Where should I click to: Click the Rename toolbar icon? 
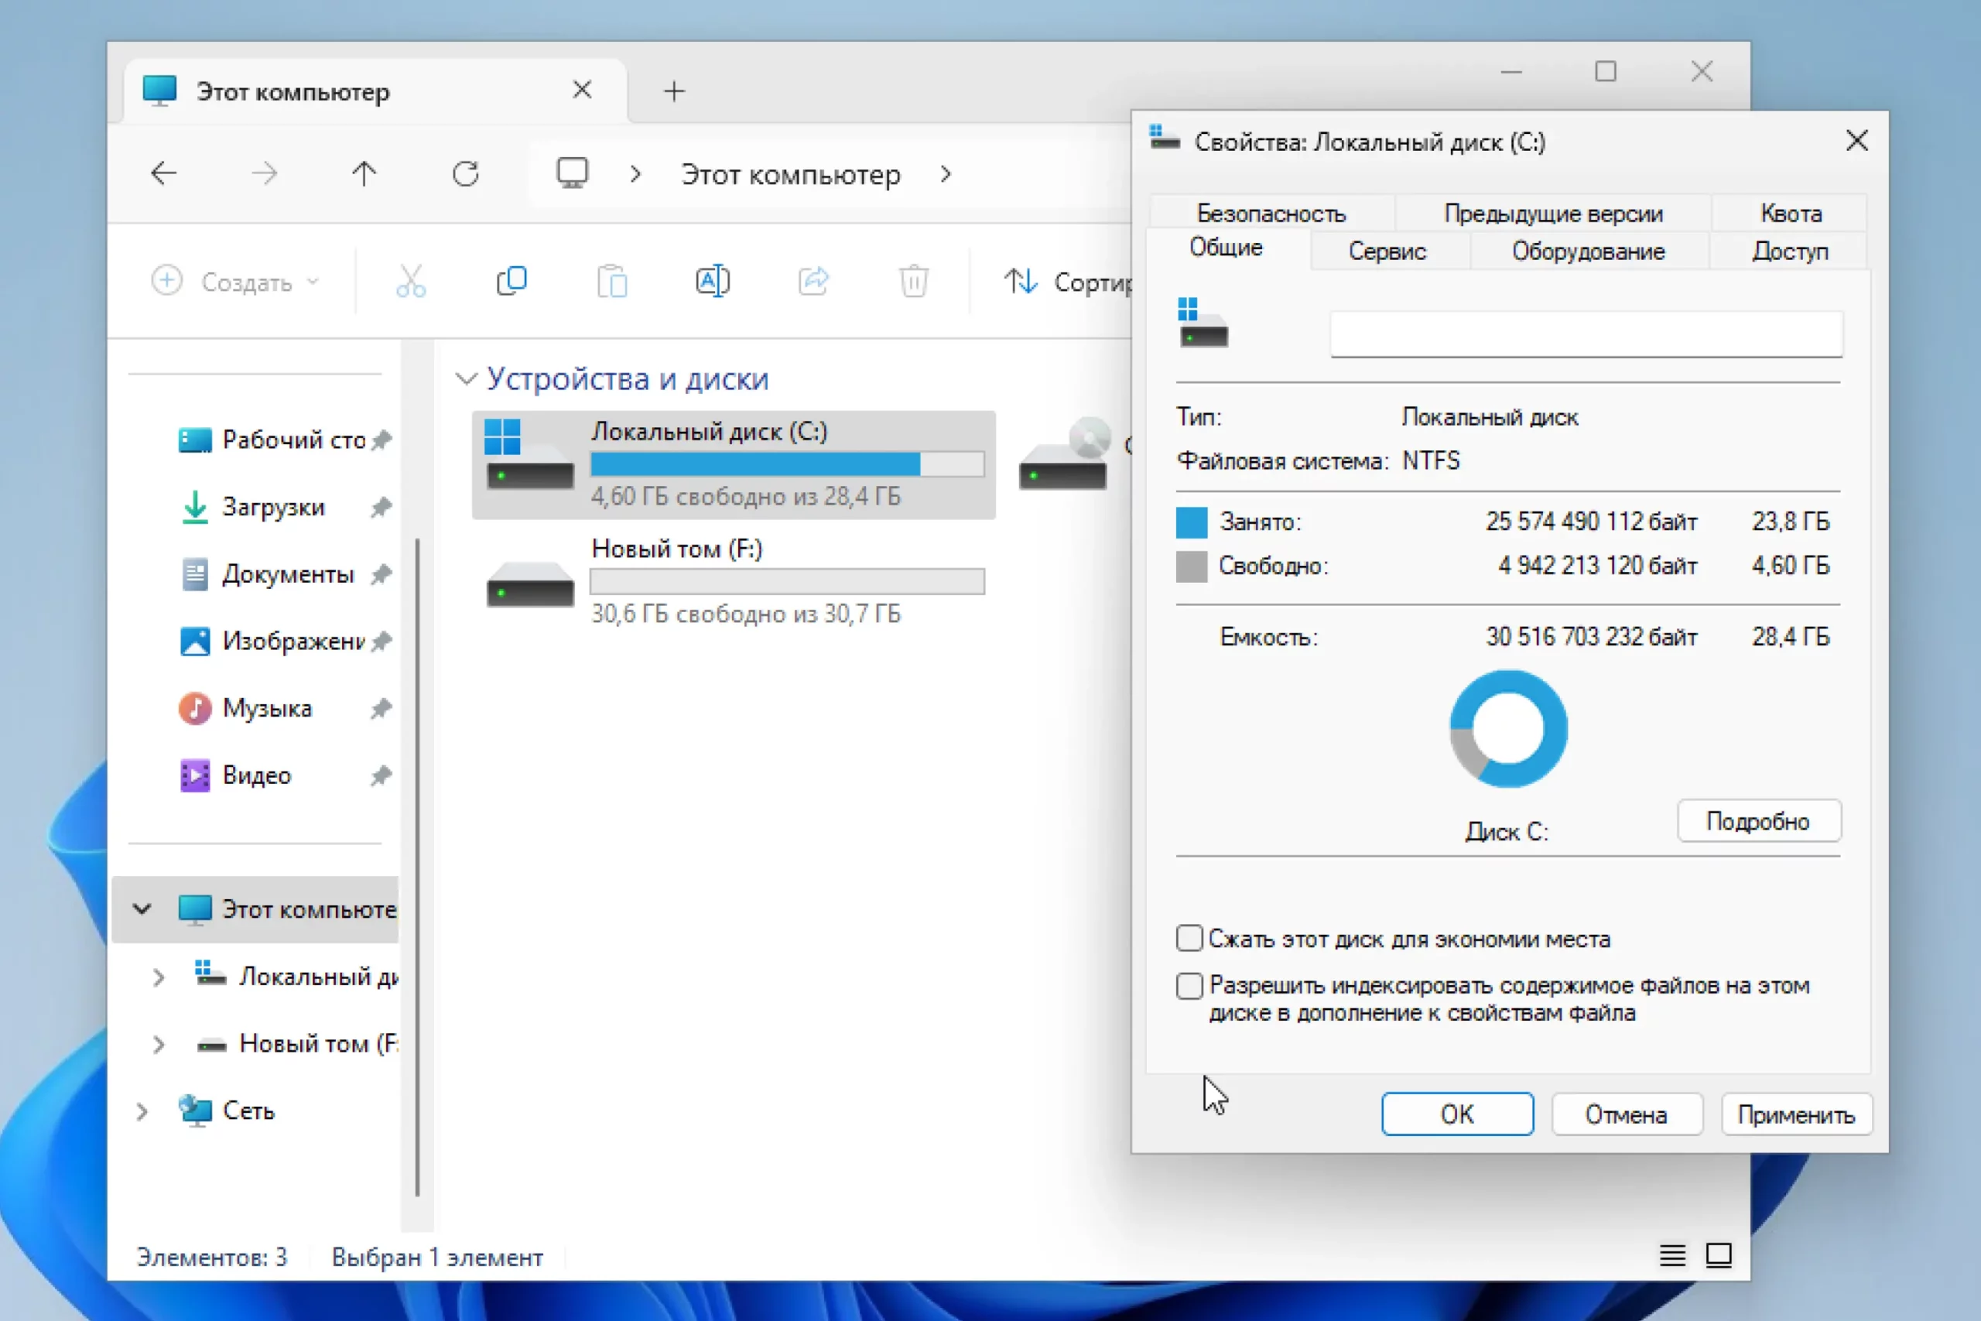(x=713, y=281)
